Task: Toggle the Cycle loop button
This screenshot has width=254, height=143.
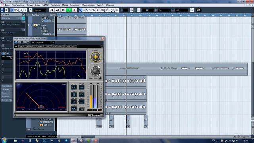Action: [58, 10]
